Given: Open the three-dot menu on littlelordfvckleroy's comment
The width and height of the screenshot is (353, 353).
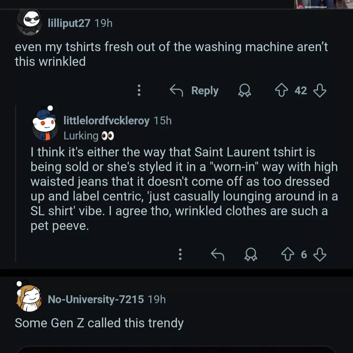Looking at the screenshot, I should [x=180, y=254].
